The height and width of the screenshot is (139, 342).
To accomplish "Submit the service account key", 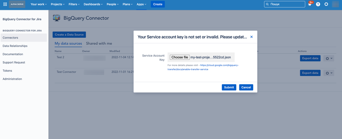I will [229, 87].
